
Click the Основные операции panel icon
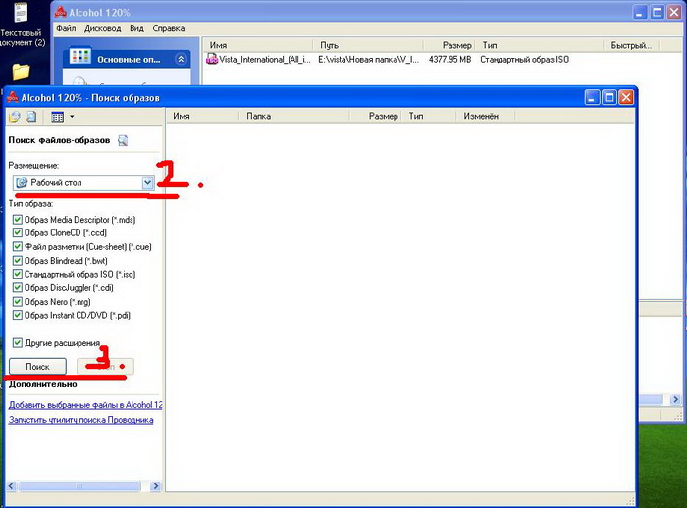pos(80,56)
